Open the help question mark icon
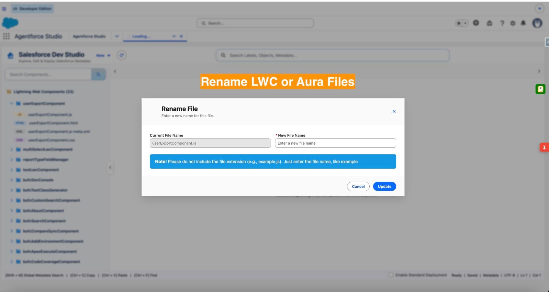The width and height of the screenshot is (549, 292). (x=502, y=23)
